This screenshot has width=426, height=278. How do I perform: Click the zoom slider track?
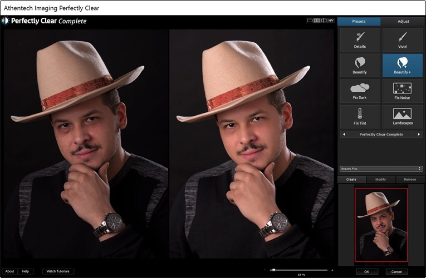[x=301, y=270]
